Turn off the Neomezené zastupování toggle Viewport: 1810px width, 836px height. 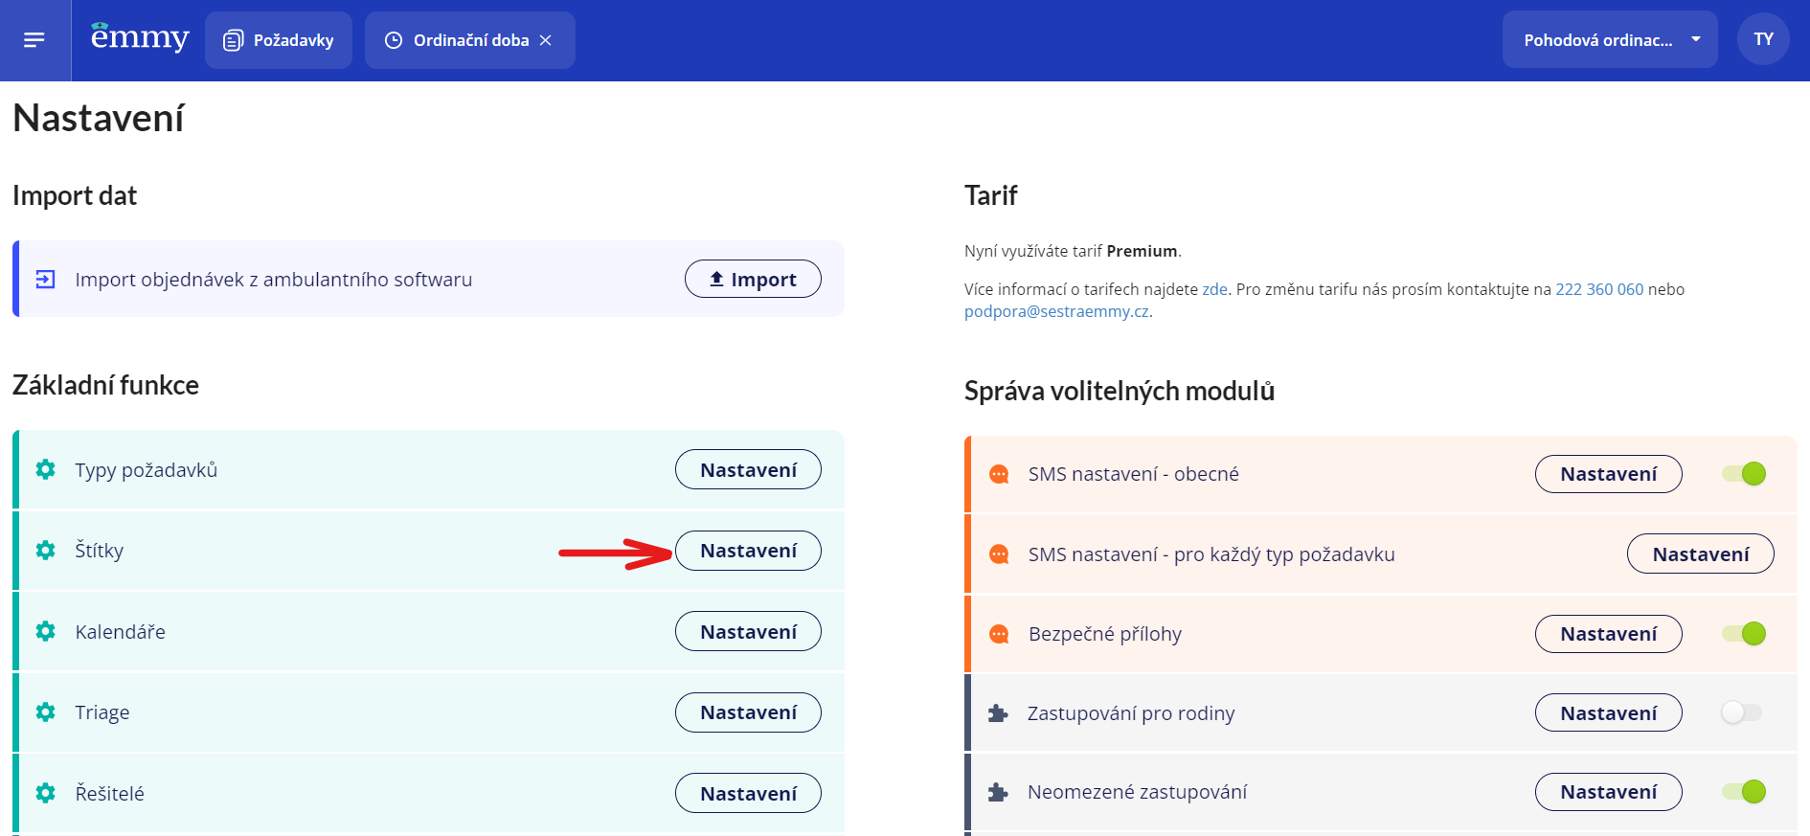(1744, 792)
